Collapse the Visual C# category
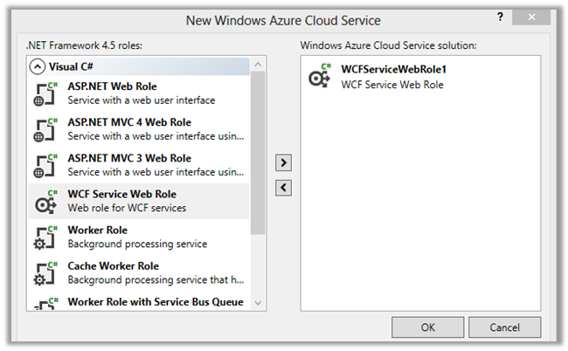Image resolution: width=568 pixels, height=351 pixels. tap(38, 65)
